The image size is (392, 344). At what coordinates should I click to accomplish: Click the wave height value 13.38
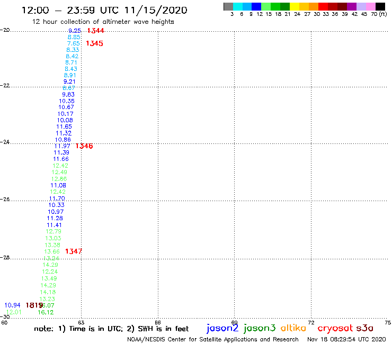pyautogui.click(x=52, y=245)
